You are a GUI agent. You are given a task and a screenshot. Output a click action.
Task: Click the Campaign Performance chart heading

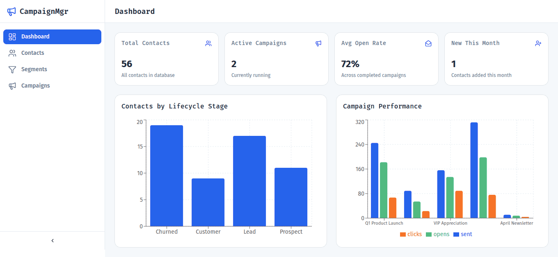382,106
